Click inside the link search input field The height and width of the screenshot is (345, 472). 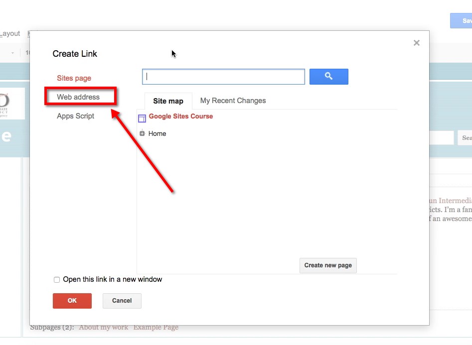[223, 76]
